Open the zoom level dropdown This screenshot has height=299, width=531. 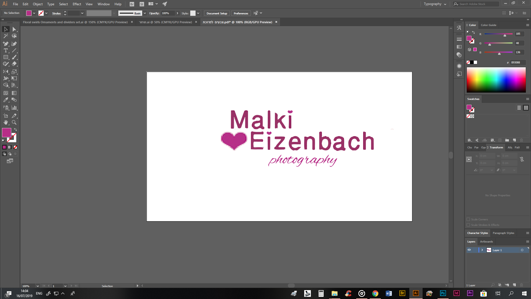38,286
